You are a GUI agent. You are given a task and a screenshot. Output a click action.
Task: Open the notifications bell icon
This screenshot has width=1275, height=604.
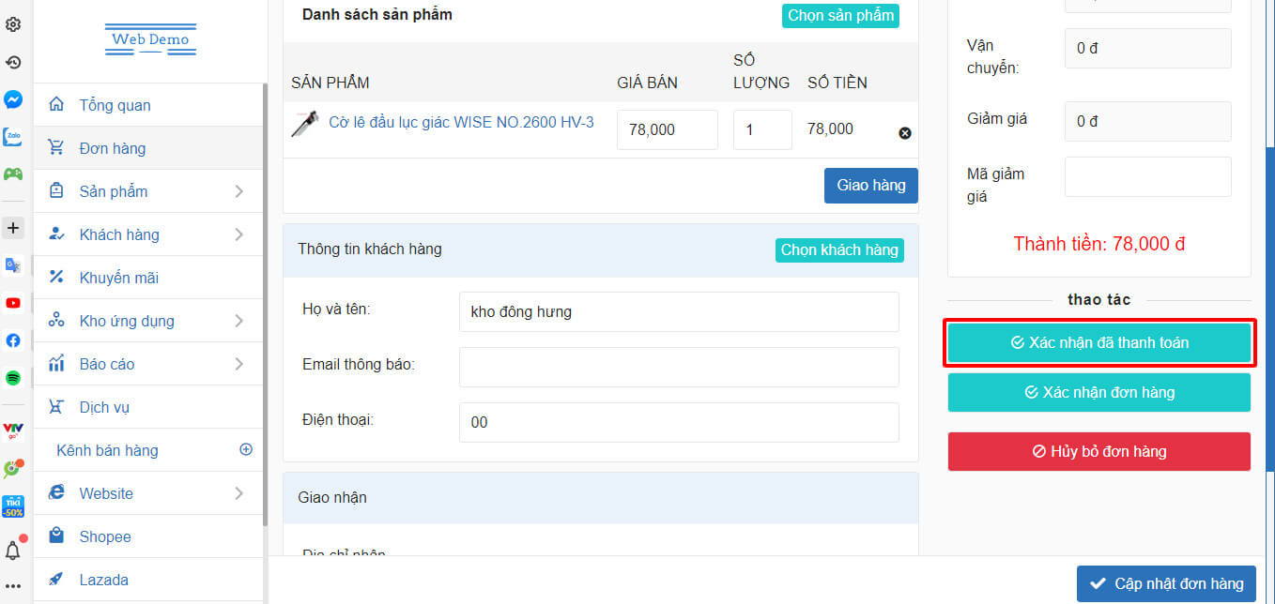[13, 551]
